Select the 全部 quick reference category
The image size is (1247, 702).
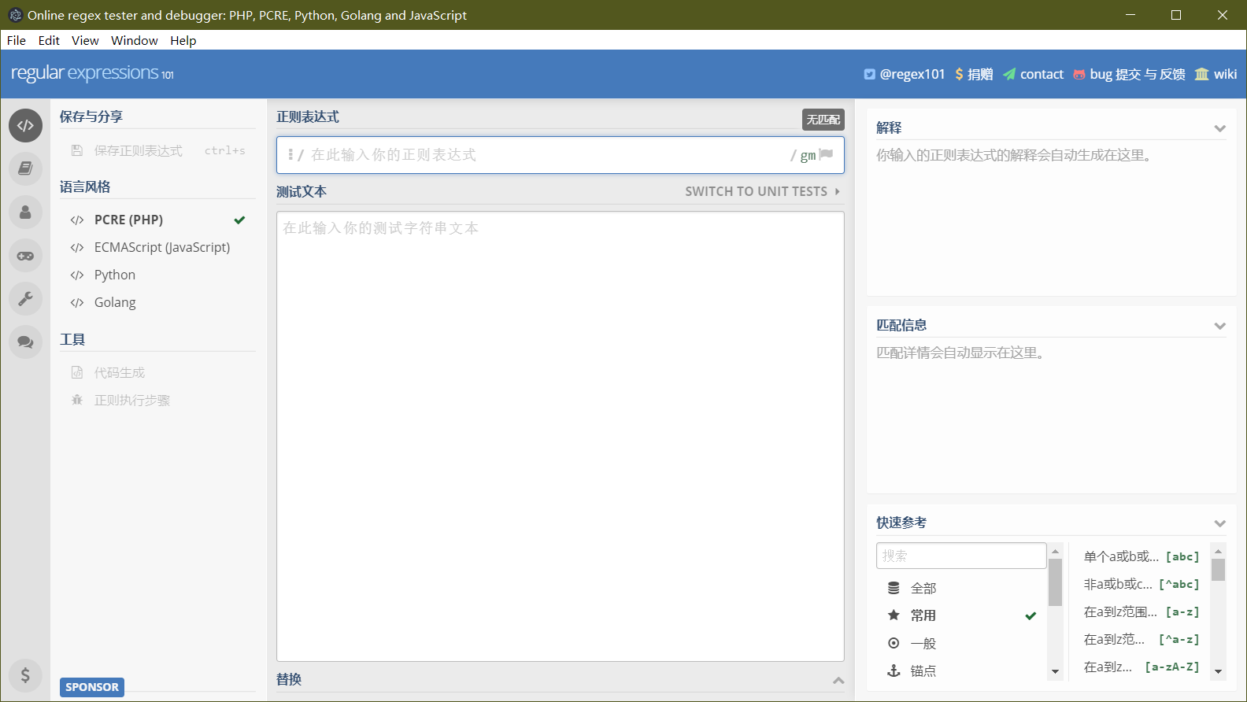(961, 588)
